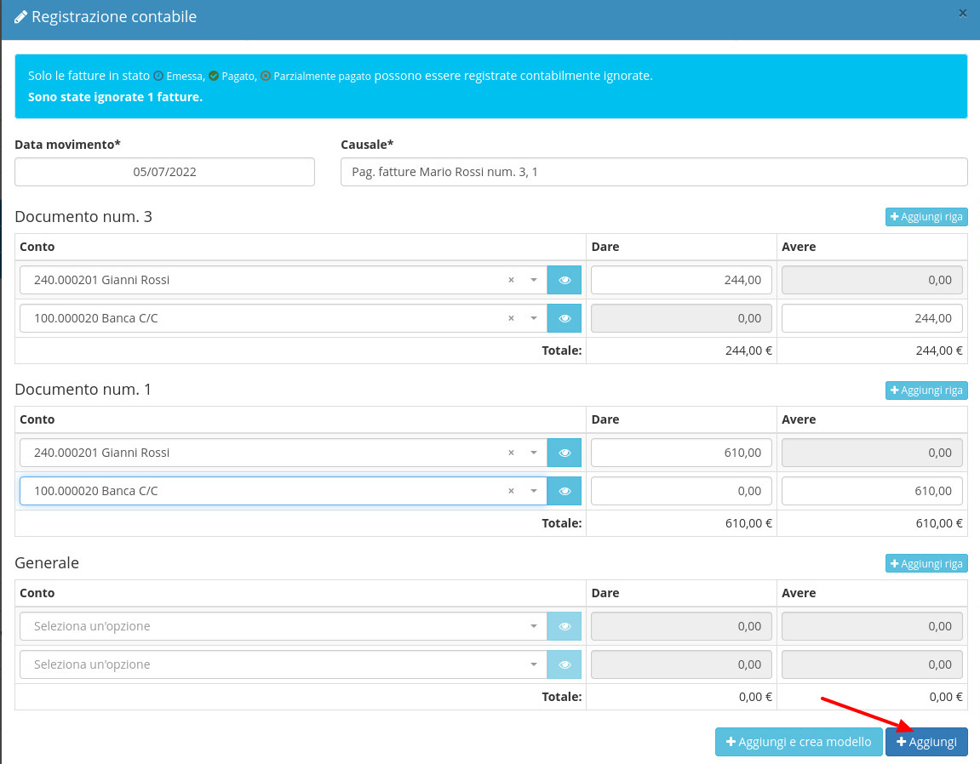The width and height of the screenshot is (980, 764).
Task: Close the Registrazione contabile dialog
Action: click(x=963, y=13)
